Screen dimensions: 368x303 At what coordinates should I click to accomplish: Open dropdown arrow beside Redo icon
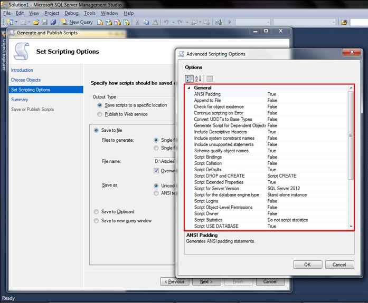[x=187, y=23]
